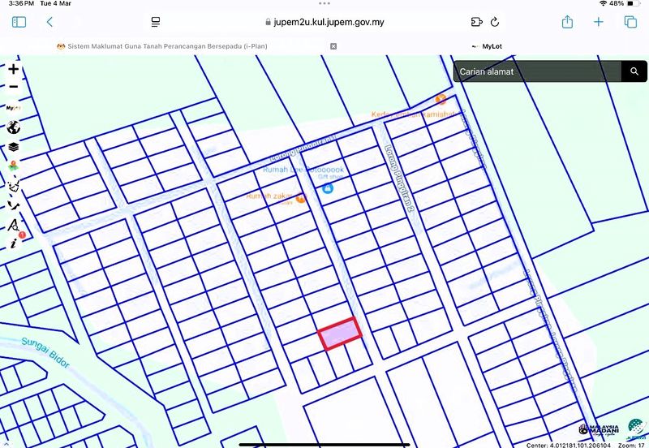649x448 pixels.
Task: Go back to the previous page
Action: [x=49, y=22]
